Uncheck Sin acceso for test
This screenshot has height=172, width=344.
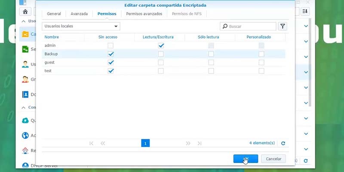(x=111, y=71)
